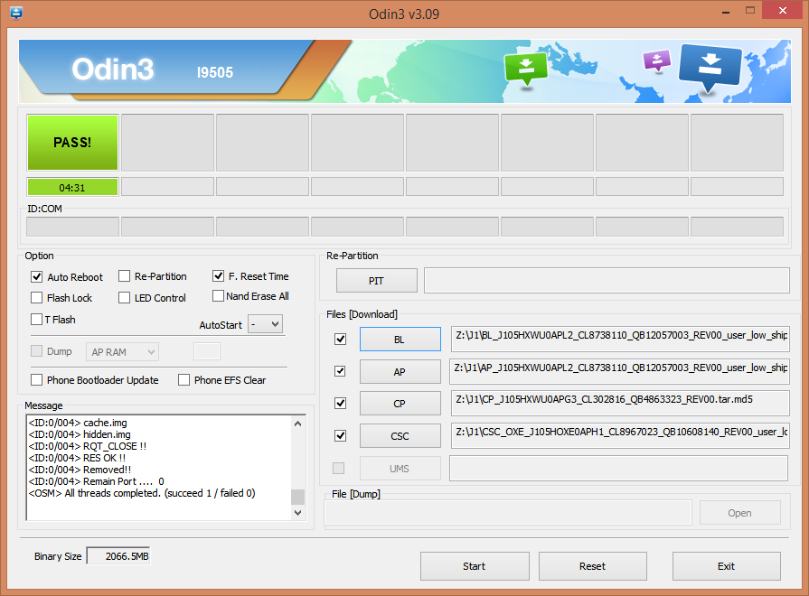
Task: Open the AutoStart dropdown
Action: click(265, 324)
